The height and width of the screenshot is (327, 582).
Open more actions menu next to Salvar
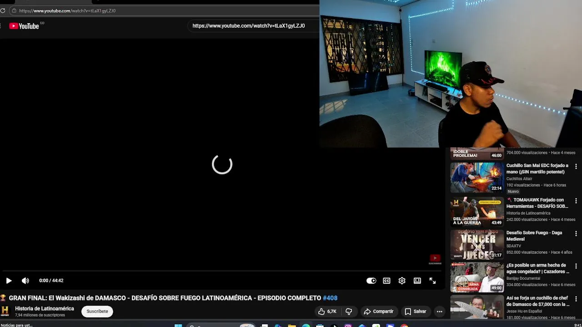pos(439,312)
